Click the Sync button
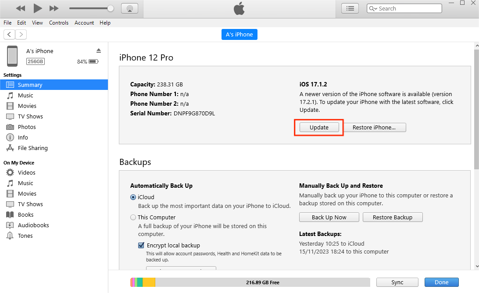 (397, 282)
